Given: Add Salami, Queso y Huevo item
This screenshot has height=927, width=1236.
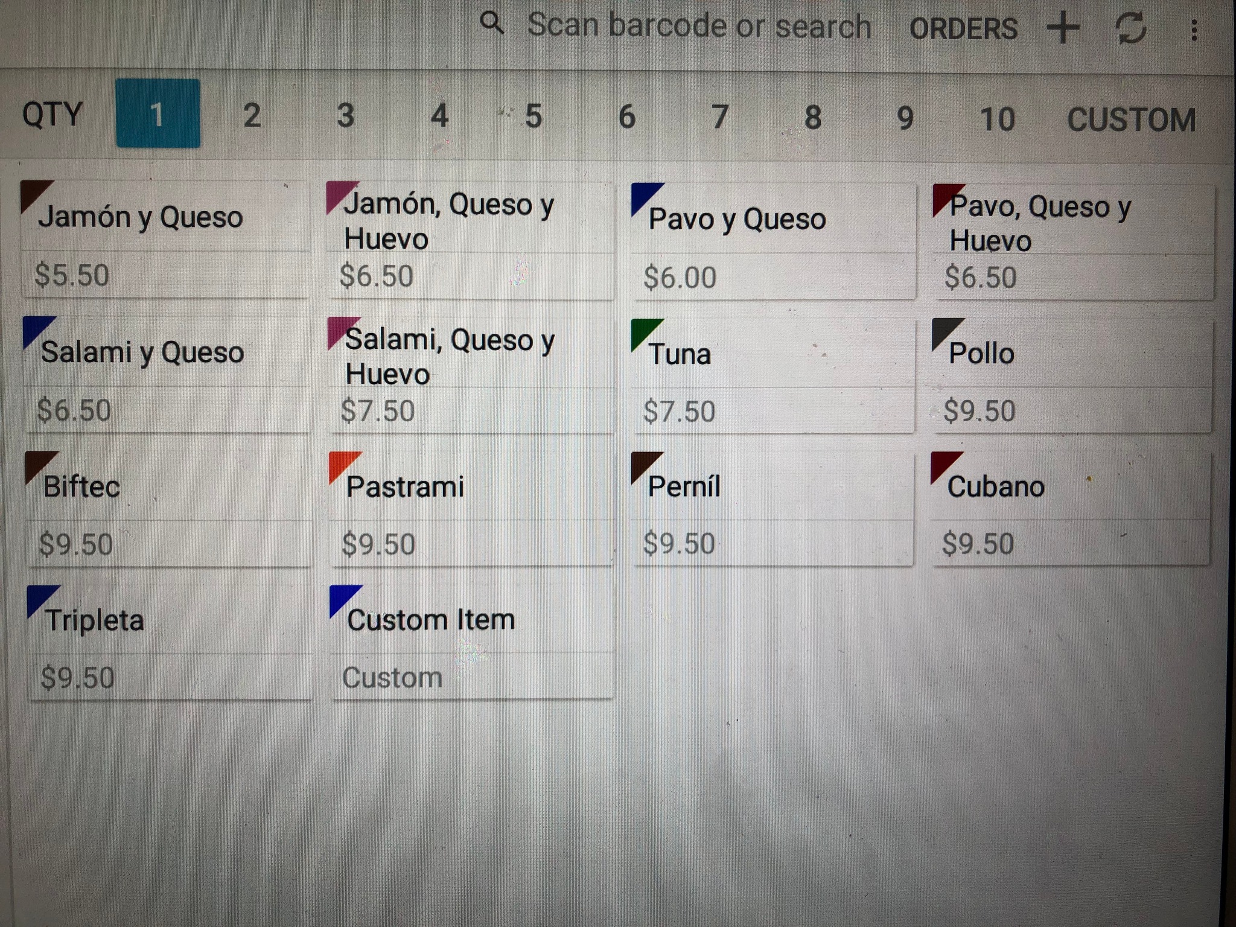Looking at the screenshot, I should pos(471,375).
